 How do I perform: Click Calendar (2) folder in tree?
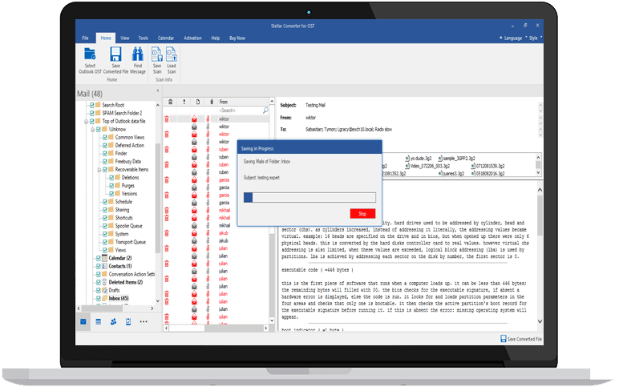[120, 258]
